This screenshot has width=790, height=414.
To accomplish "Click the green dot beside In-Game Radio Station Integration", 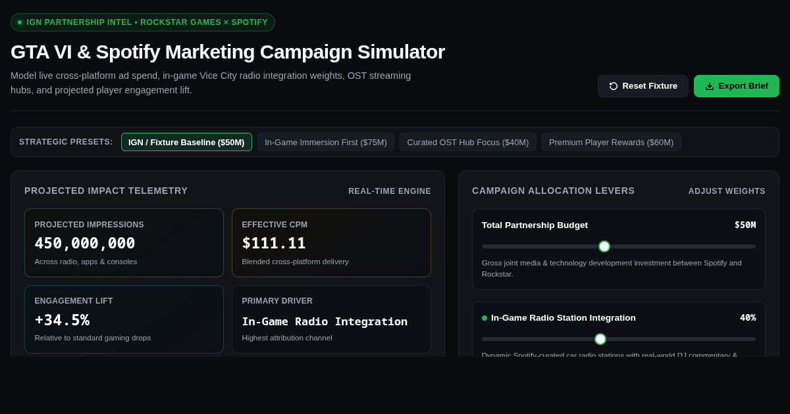I will click(x=485, y=318).
